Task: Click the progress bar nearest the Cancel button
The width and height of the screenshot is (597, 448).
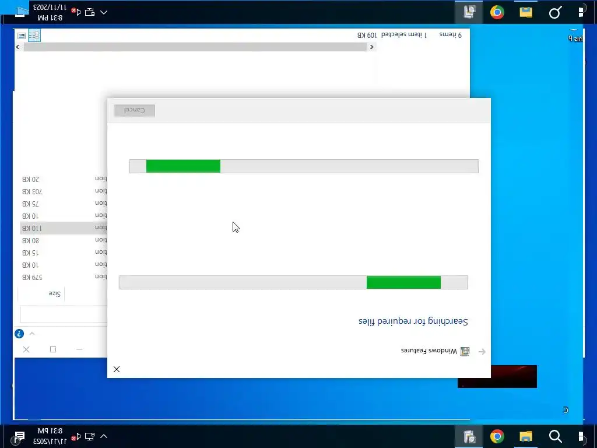Action: 304,166
